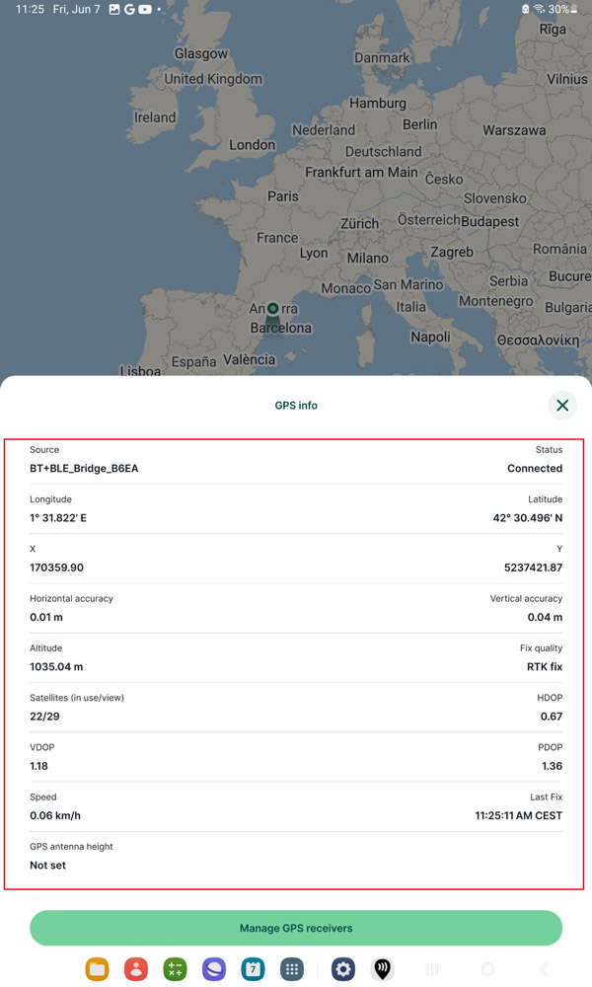Open the app drawer grid icon

[x=291, y=969]
